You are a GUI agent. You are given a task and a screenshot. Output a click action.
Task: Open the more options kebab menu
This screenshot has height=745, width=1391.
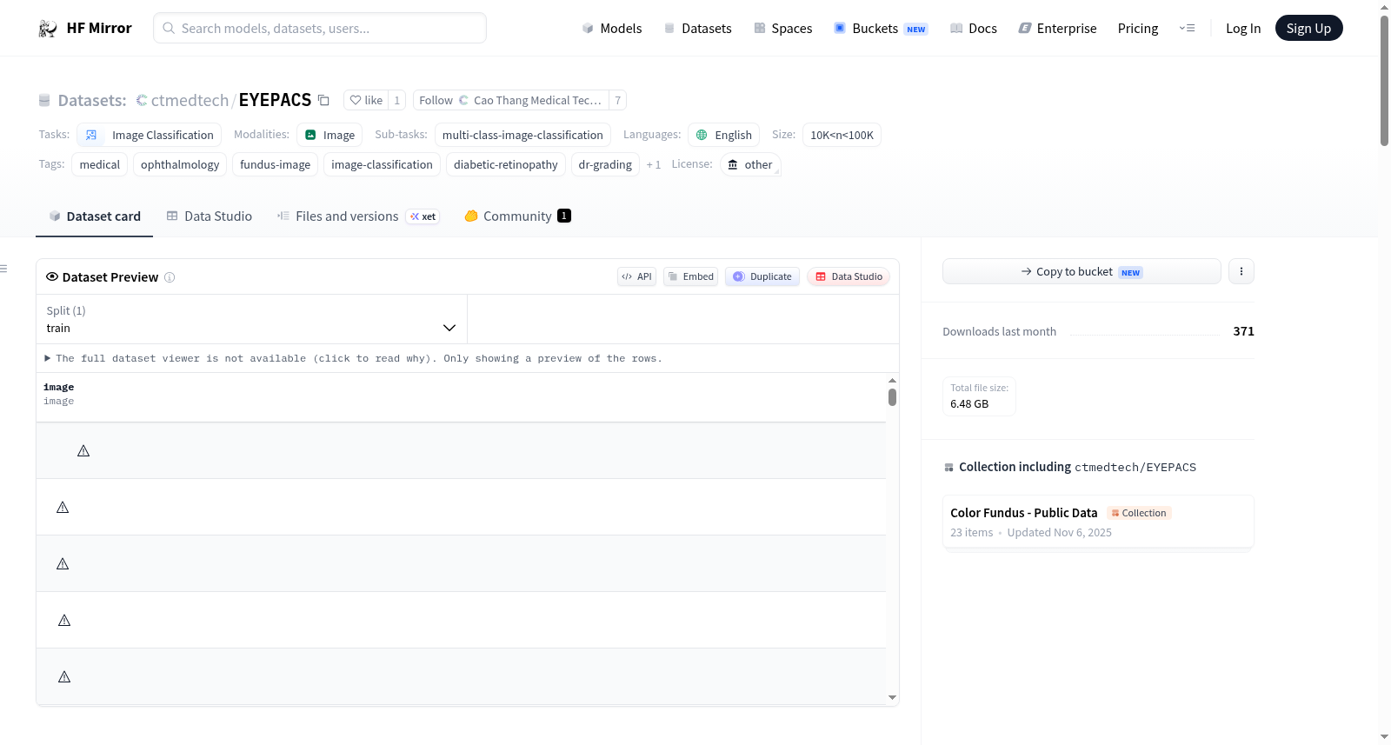(1241, 271)
